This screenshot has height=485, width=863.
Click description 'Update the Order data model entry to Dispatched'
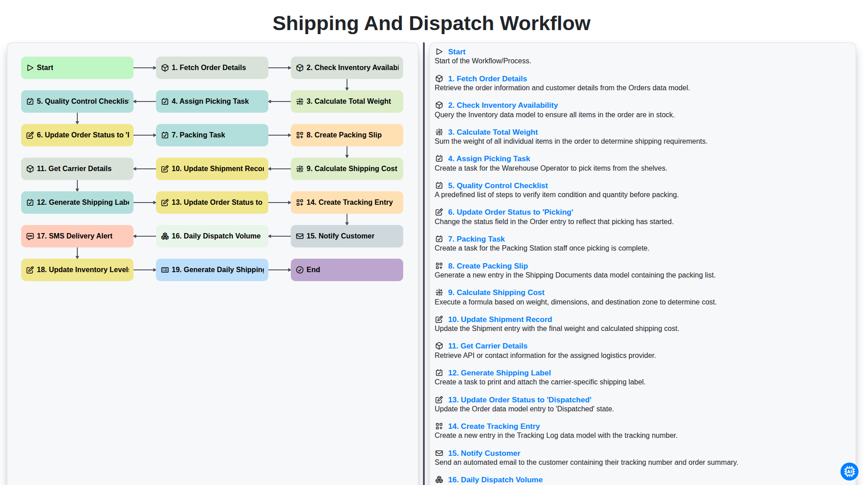coord(524,409)
